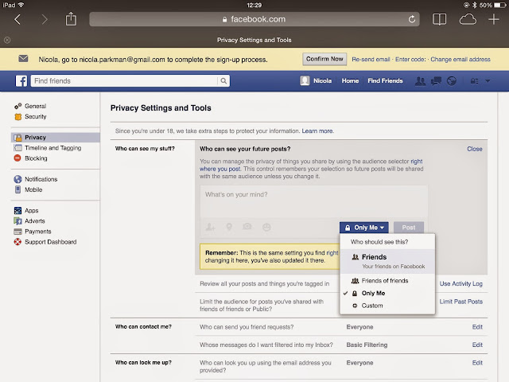This screenshot has width=509, height=382.
Task: Select Privacy in sidebar
Action: 56,138
